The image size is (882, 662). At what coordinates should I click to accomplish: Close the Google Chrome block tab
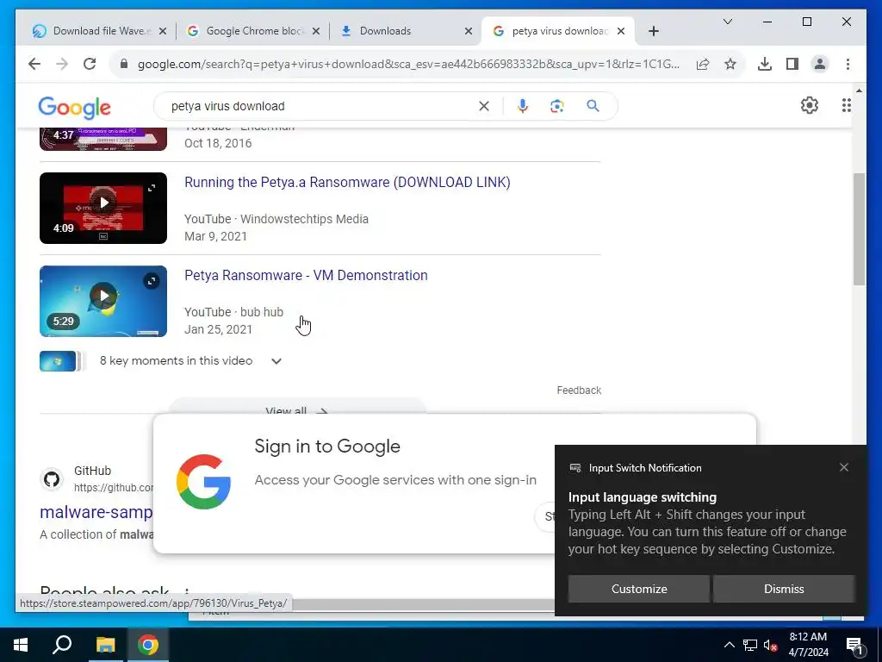pos(316,31)
